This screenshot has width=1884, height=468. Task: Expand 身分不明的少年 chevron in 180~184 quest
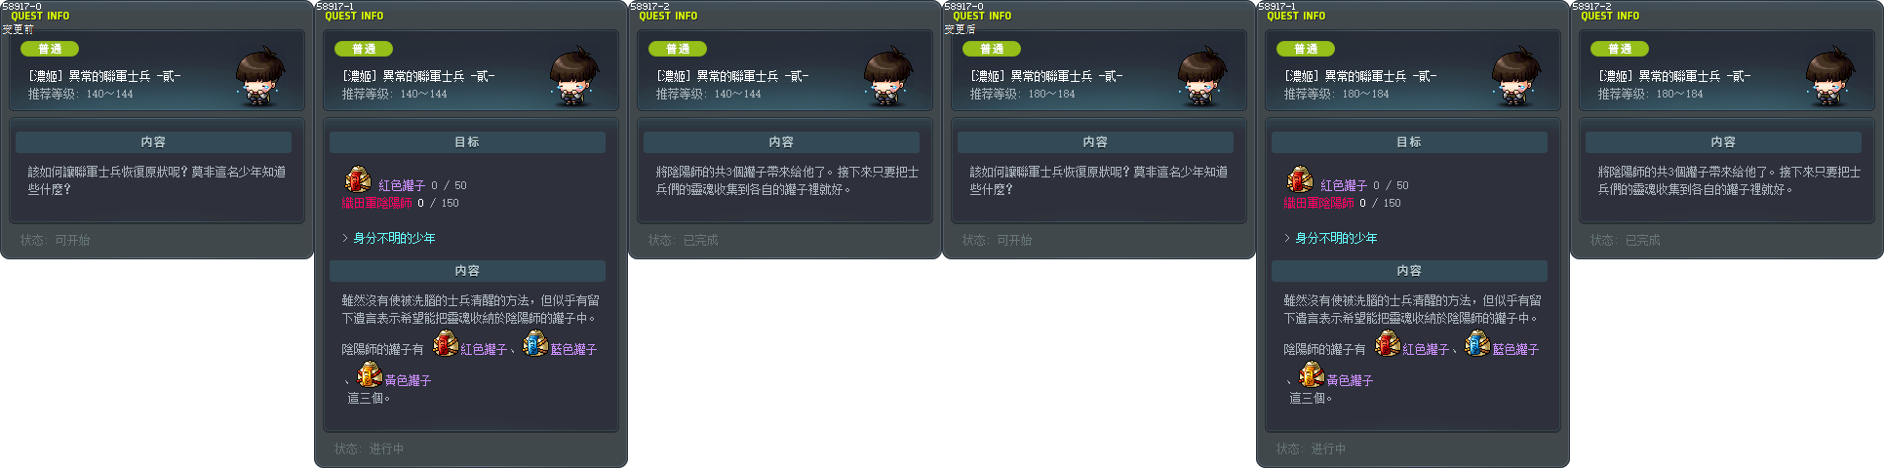point(1287,238)
